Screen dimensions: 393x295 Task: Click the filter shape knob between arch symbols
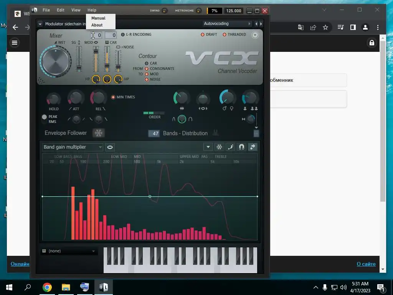coord(182,119)
